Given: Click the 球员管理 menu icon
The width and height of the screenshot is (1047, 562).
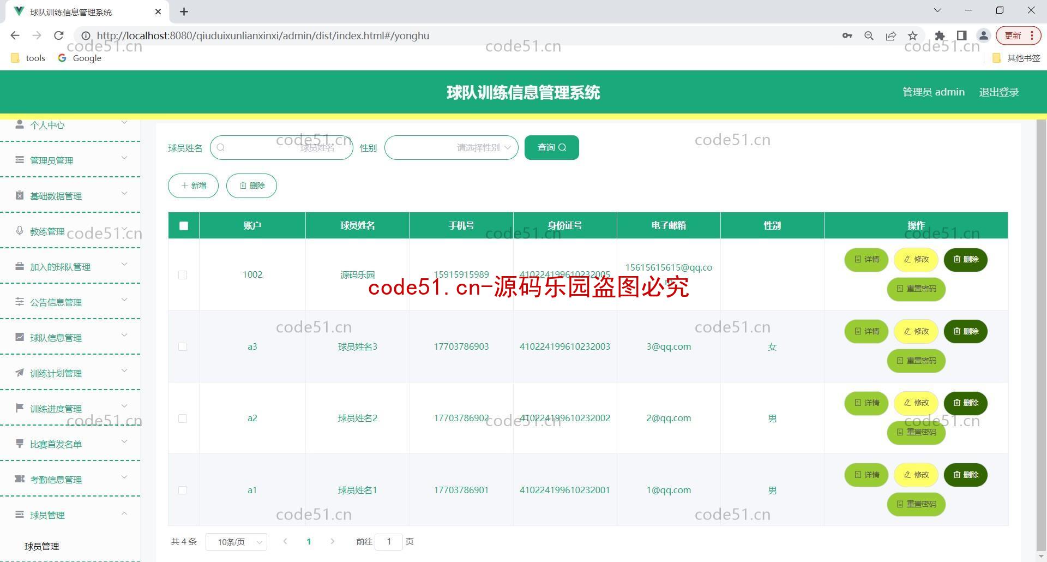Looking at the screenshot, I should (20, 515).
